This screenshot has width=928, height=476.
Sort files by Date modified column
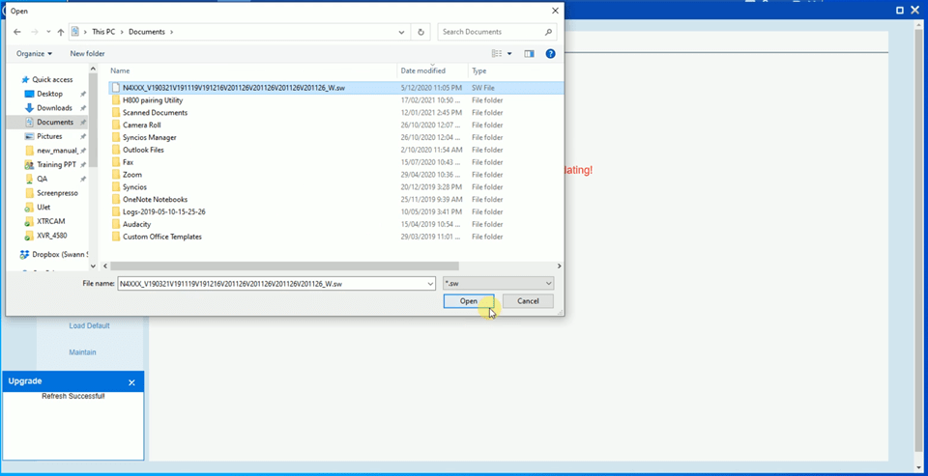pyautogui.click(x=423, y=70)
